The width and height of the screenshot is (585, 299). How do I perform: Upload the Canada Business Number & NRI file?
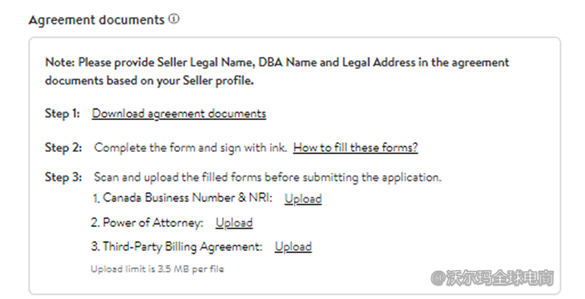click(303, 199)
